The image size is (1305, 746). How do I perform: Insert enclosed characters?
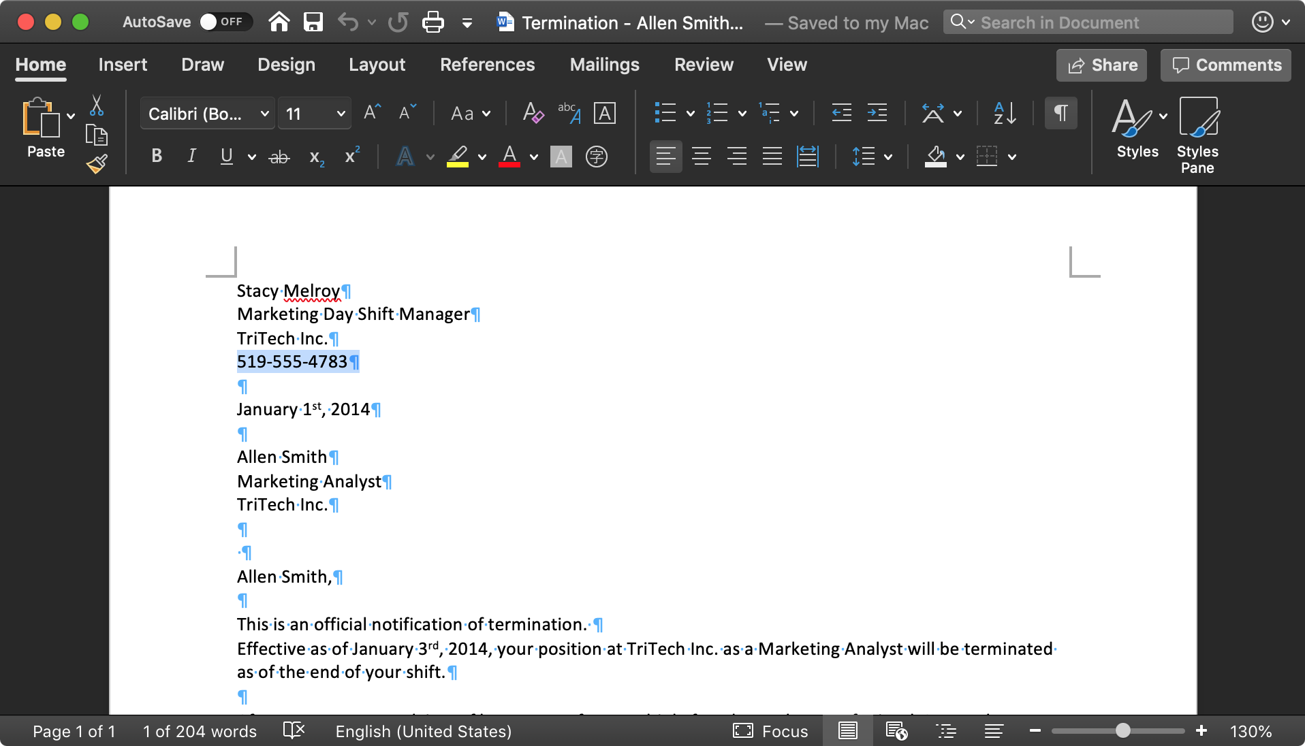[x=597, y=157]
